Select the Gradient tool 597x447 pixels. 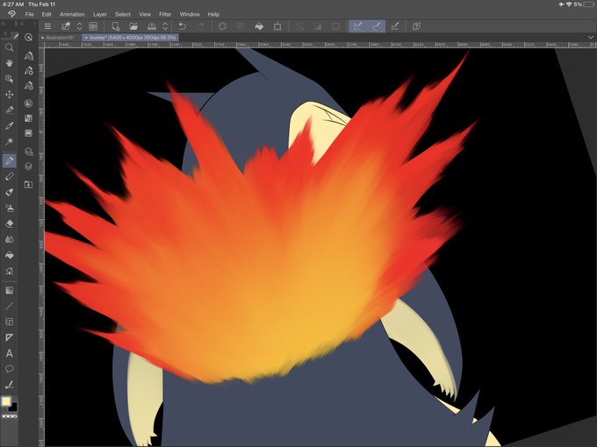point(9,290)
